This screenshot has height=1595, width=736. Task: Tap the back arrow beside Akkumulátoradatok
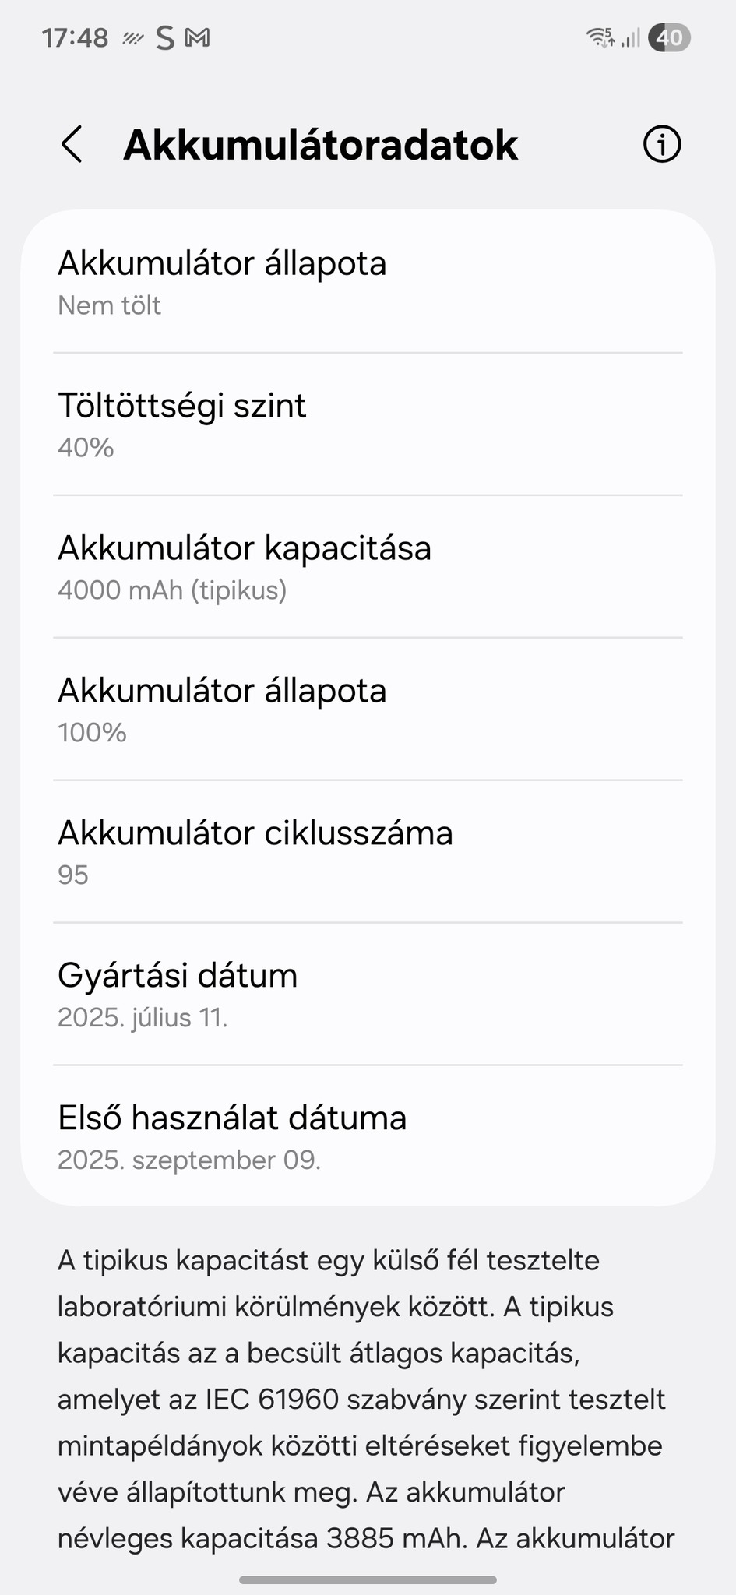pyautogui.click(x=72, y=145)
